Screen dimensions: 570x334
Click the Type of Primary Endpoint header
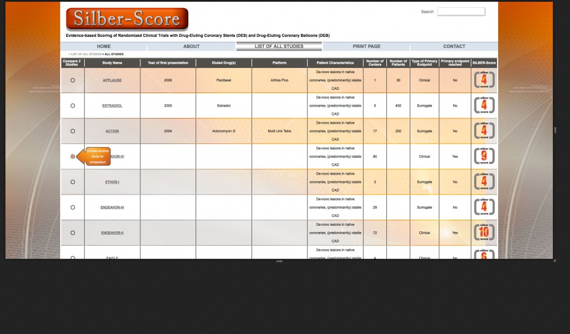(424, 62)
